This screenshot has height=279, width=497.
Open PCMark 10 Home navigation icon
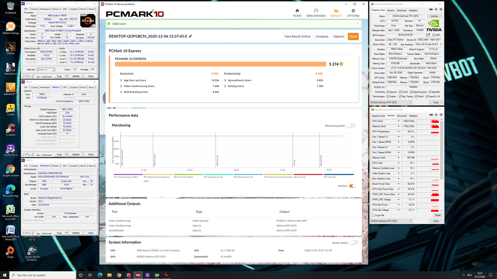pyautogui.click(x=297, y=11)
